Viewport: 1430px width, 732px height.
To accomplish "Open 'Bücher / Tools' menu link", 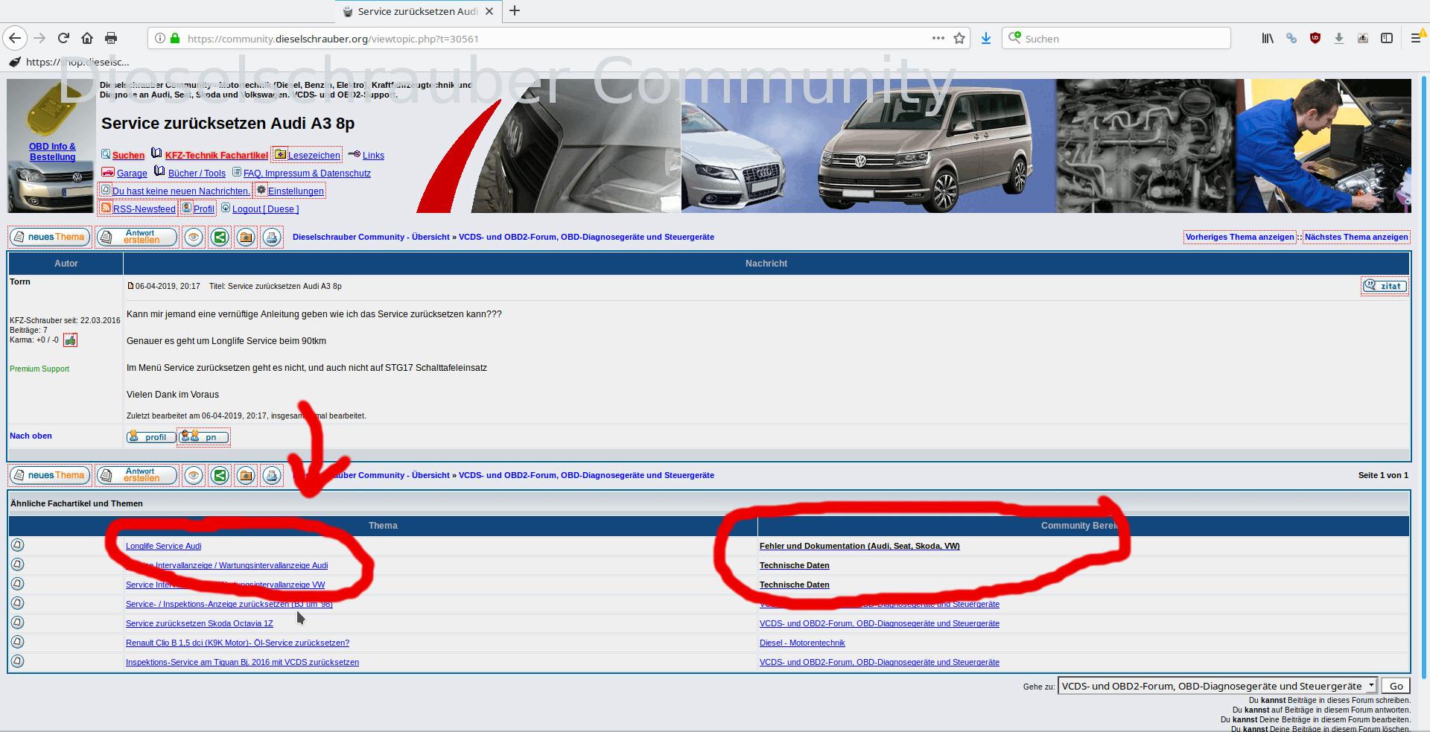I will coord(197,174).
